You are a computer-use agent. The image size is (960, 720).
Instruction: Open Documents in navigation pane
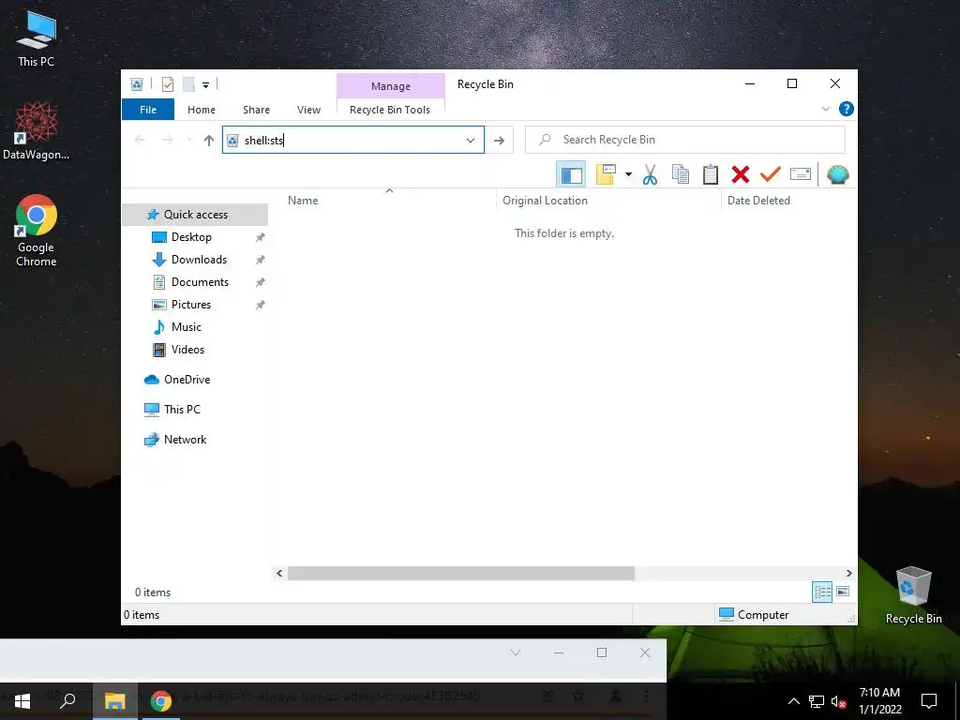tap(200, 282)
